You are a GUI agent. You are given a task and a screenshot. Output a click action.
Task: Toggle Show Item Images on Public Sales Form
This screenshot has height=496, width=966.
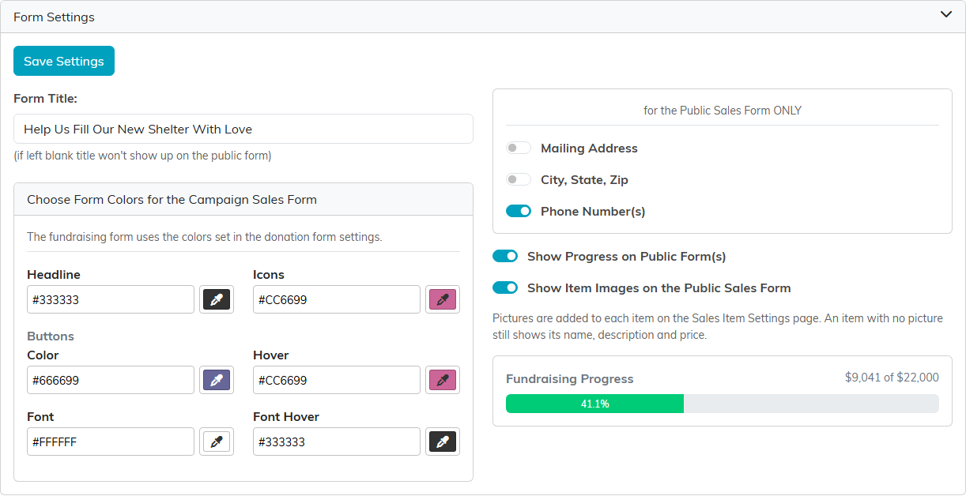point(505,287)
